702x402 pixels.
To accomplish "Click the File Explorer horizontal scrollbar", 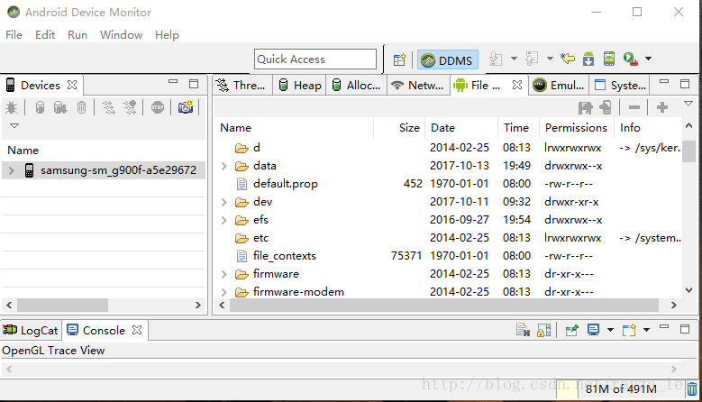I will point(444,306).
